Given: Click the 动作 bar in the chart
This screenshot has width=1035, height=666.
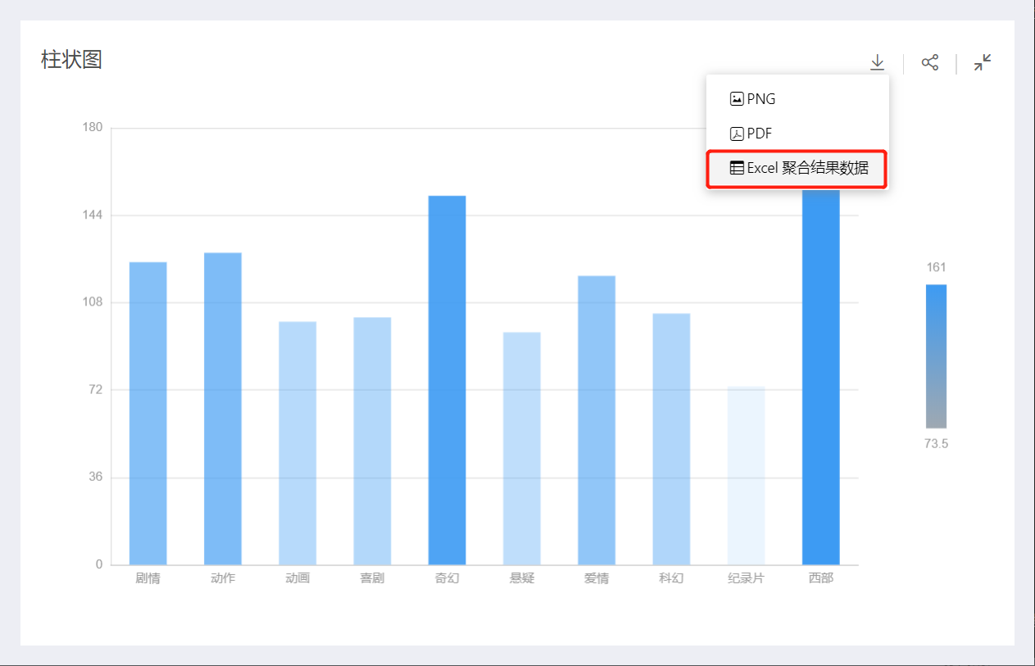Looking at the screenshot, I should pyautogui.click(x=223, y=408).
